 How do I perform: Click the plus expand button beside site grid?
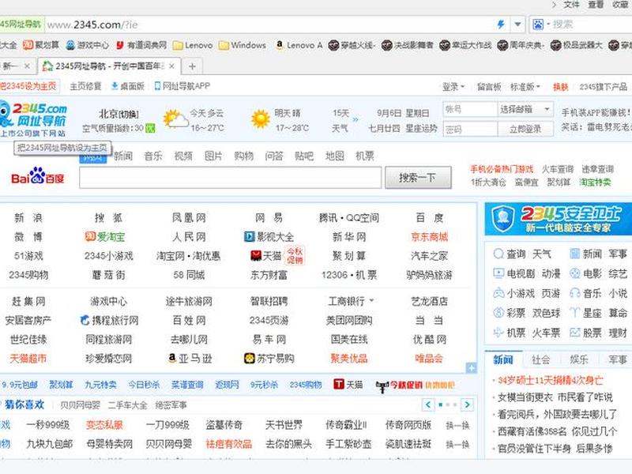tap(471, 367)
